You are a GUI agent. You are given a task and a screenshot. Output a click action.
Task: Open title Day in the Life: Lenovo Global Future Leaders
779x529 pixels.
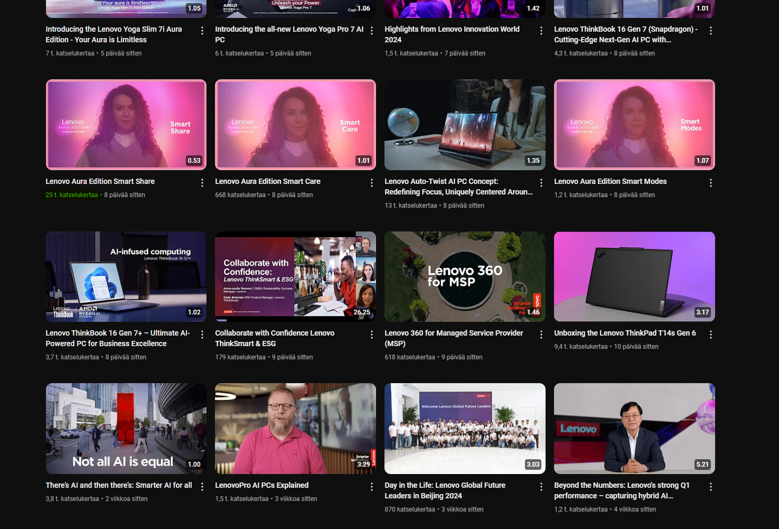click(445, 490)
